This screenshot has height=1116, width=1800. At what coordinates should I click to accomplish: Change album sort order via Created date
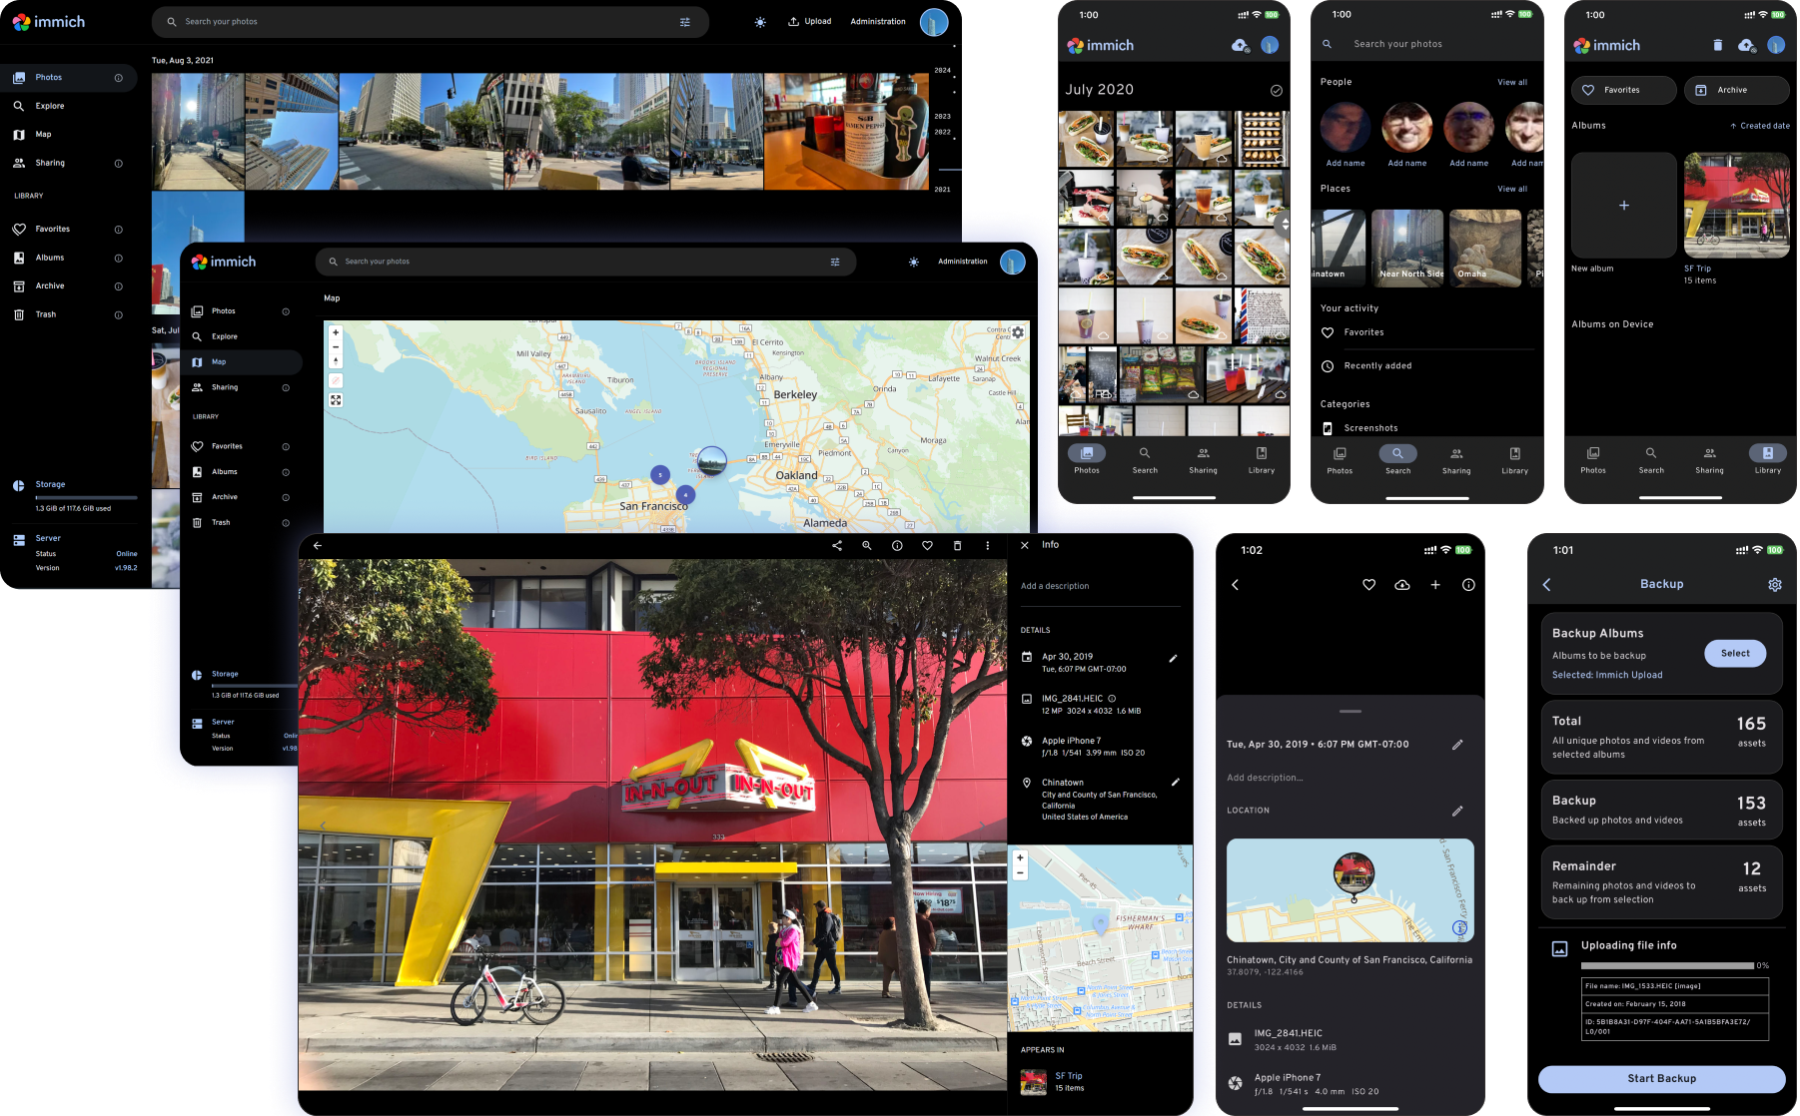1760,126
